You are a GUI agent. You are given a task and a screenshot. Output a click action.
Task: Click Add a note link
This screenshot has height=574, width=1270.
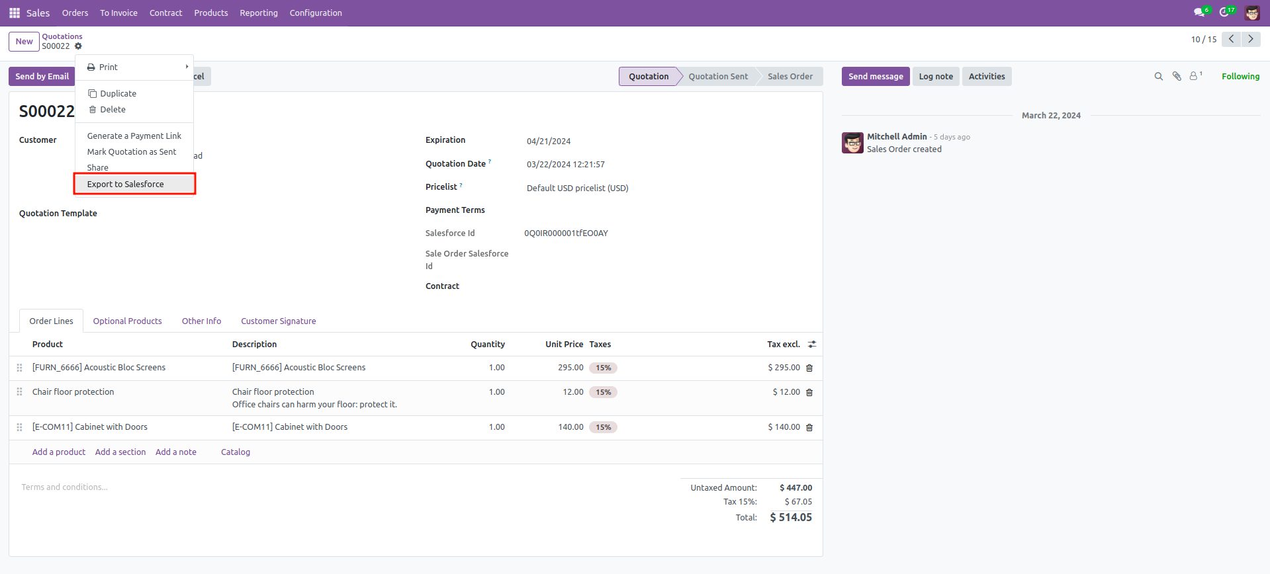click(x=176, y=452)
